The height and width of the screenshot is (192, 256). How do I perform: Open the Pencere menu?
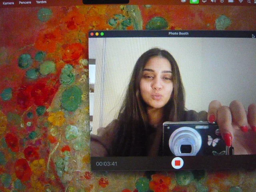25,3
